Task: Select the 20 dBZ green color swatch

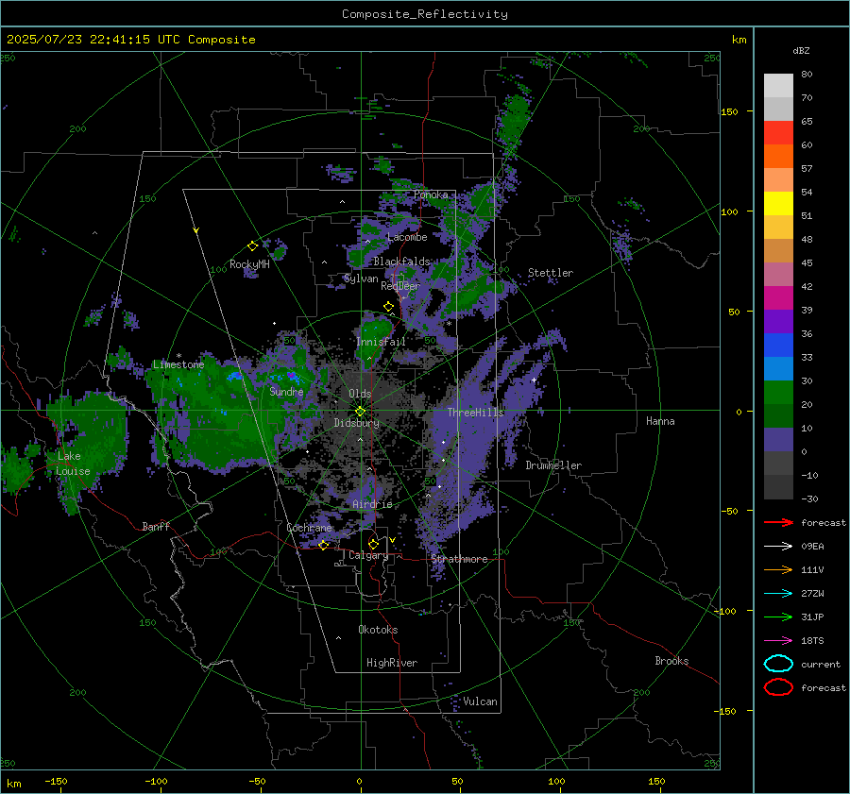Action: (x=778, y=393)
